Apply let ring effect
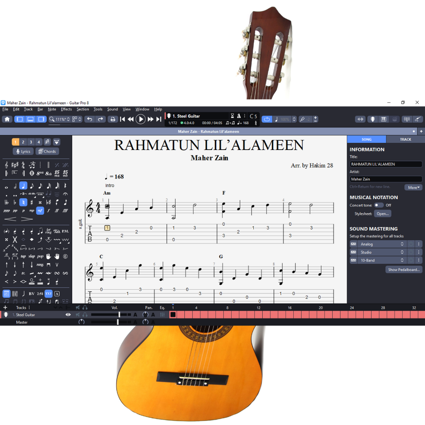 tap(48, 232)
